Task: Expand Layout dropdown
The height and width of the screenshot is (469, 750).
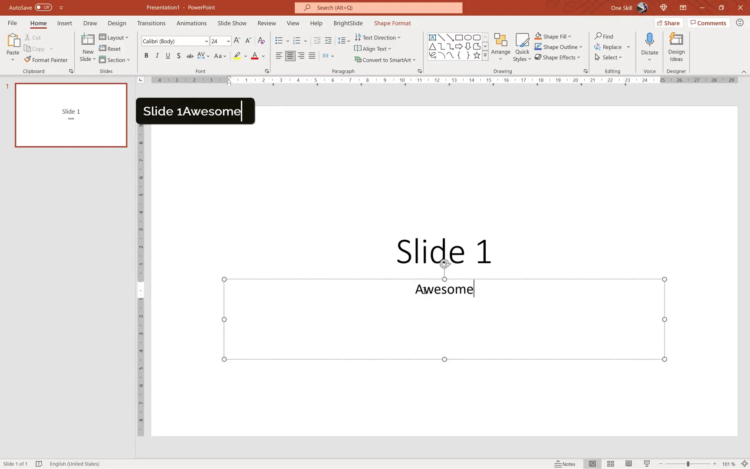Action: click(x=114, y=37)
